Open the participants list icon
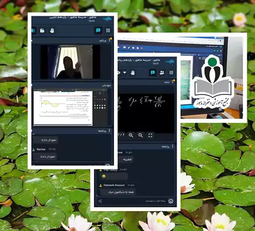 click(x=162, y=73)
